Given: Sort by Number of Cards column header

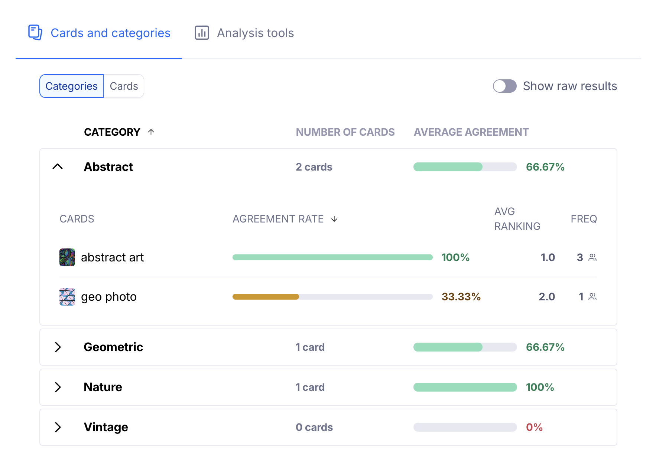Looking at the screenshot, I should click(x=345, y=132).
